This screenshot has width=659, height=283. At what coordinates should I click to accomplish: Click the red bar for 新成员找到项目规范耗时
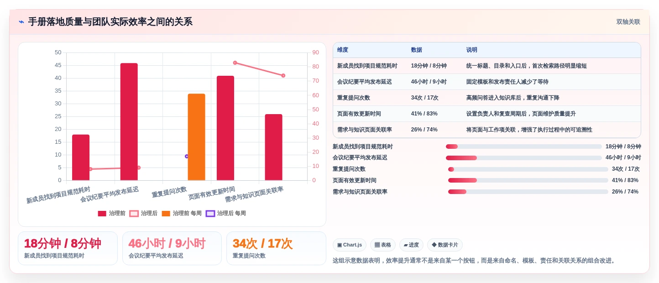pos(81,157)
